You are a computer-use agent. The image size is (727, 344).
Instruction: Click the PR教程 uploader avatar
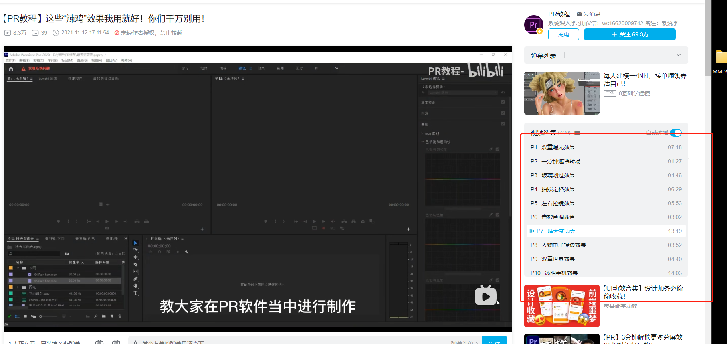coord(533,25)
